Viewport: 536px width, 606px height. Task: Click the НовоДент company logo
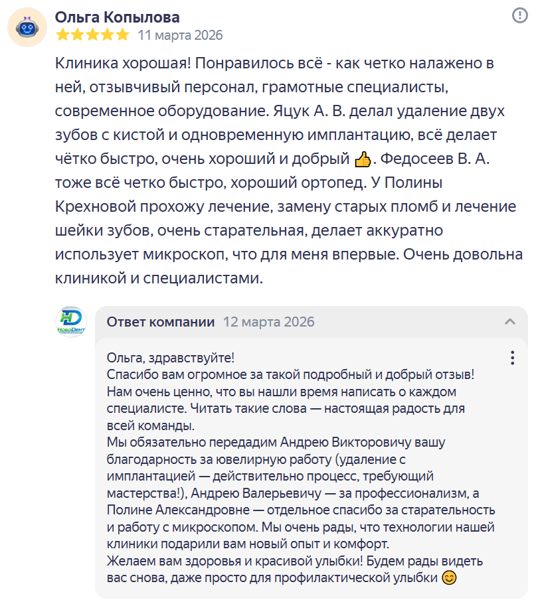[70, 321]
